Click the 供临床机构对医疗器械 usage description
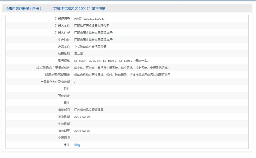256x158 pixels. tap(123, 75)
